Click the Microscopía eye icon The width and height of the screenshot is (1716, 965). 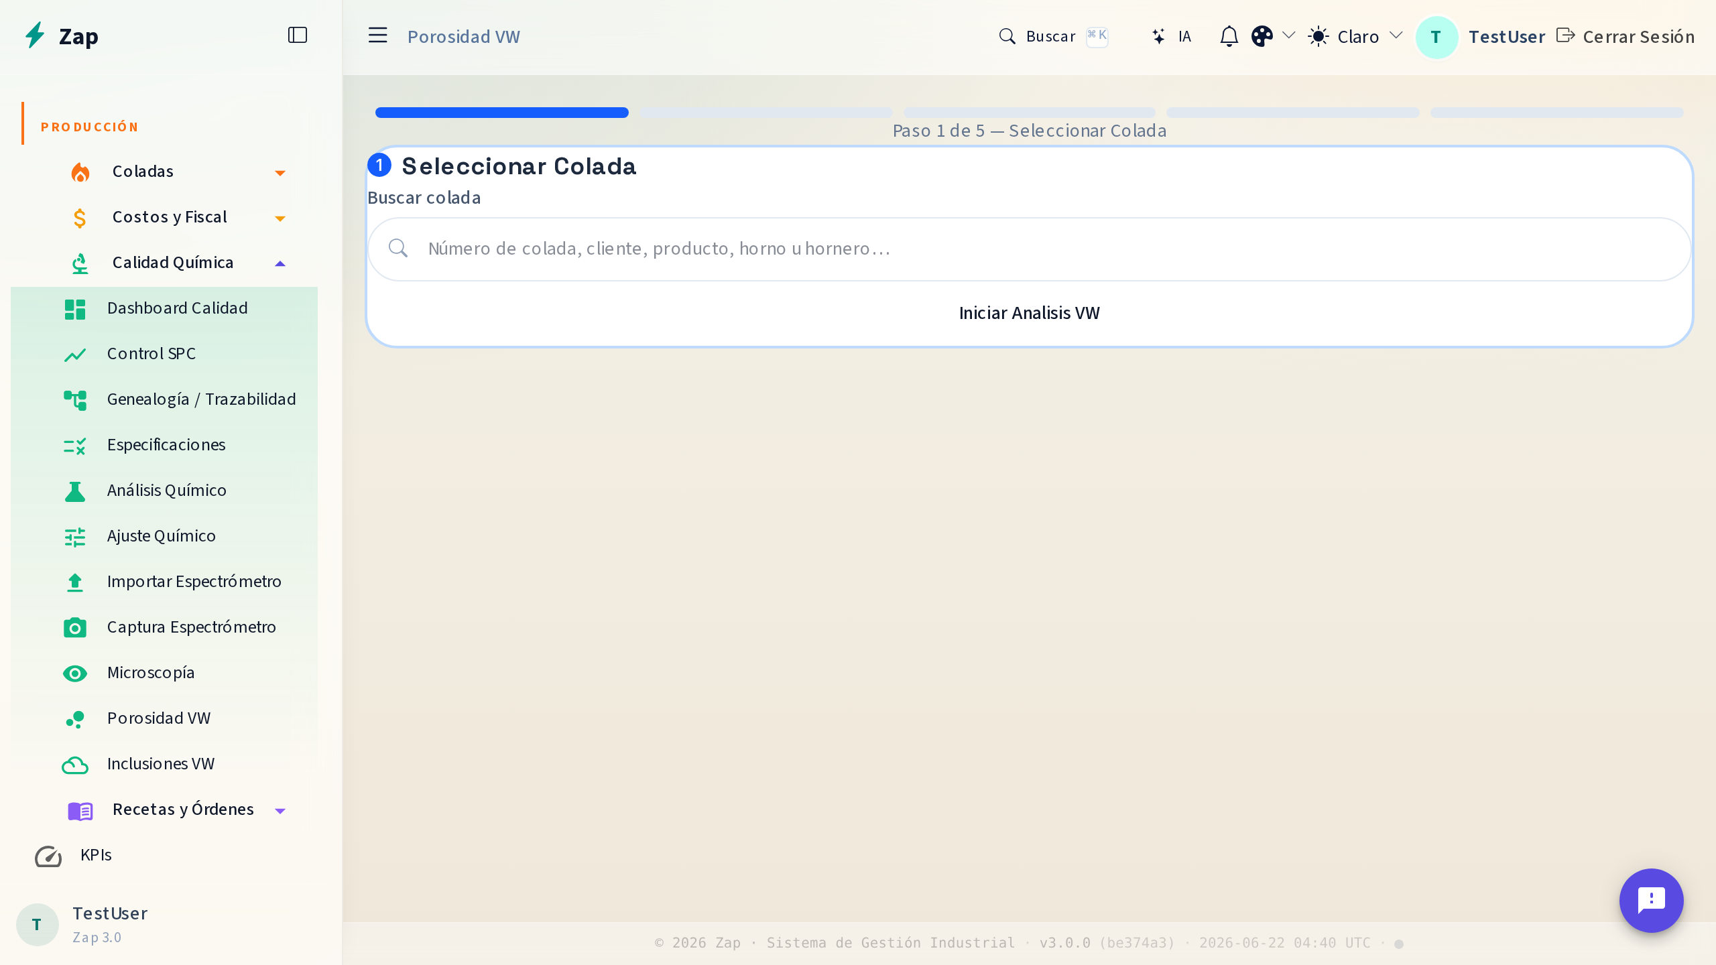pyautogui.click(x=75, y=673)
